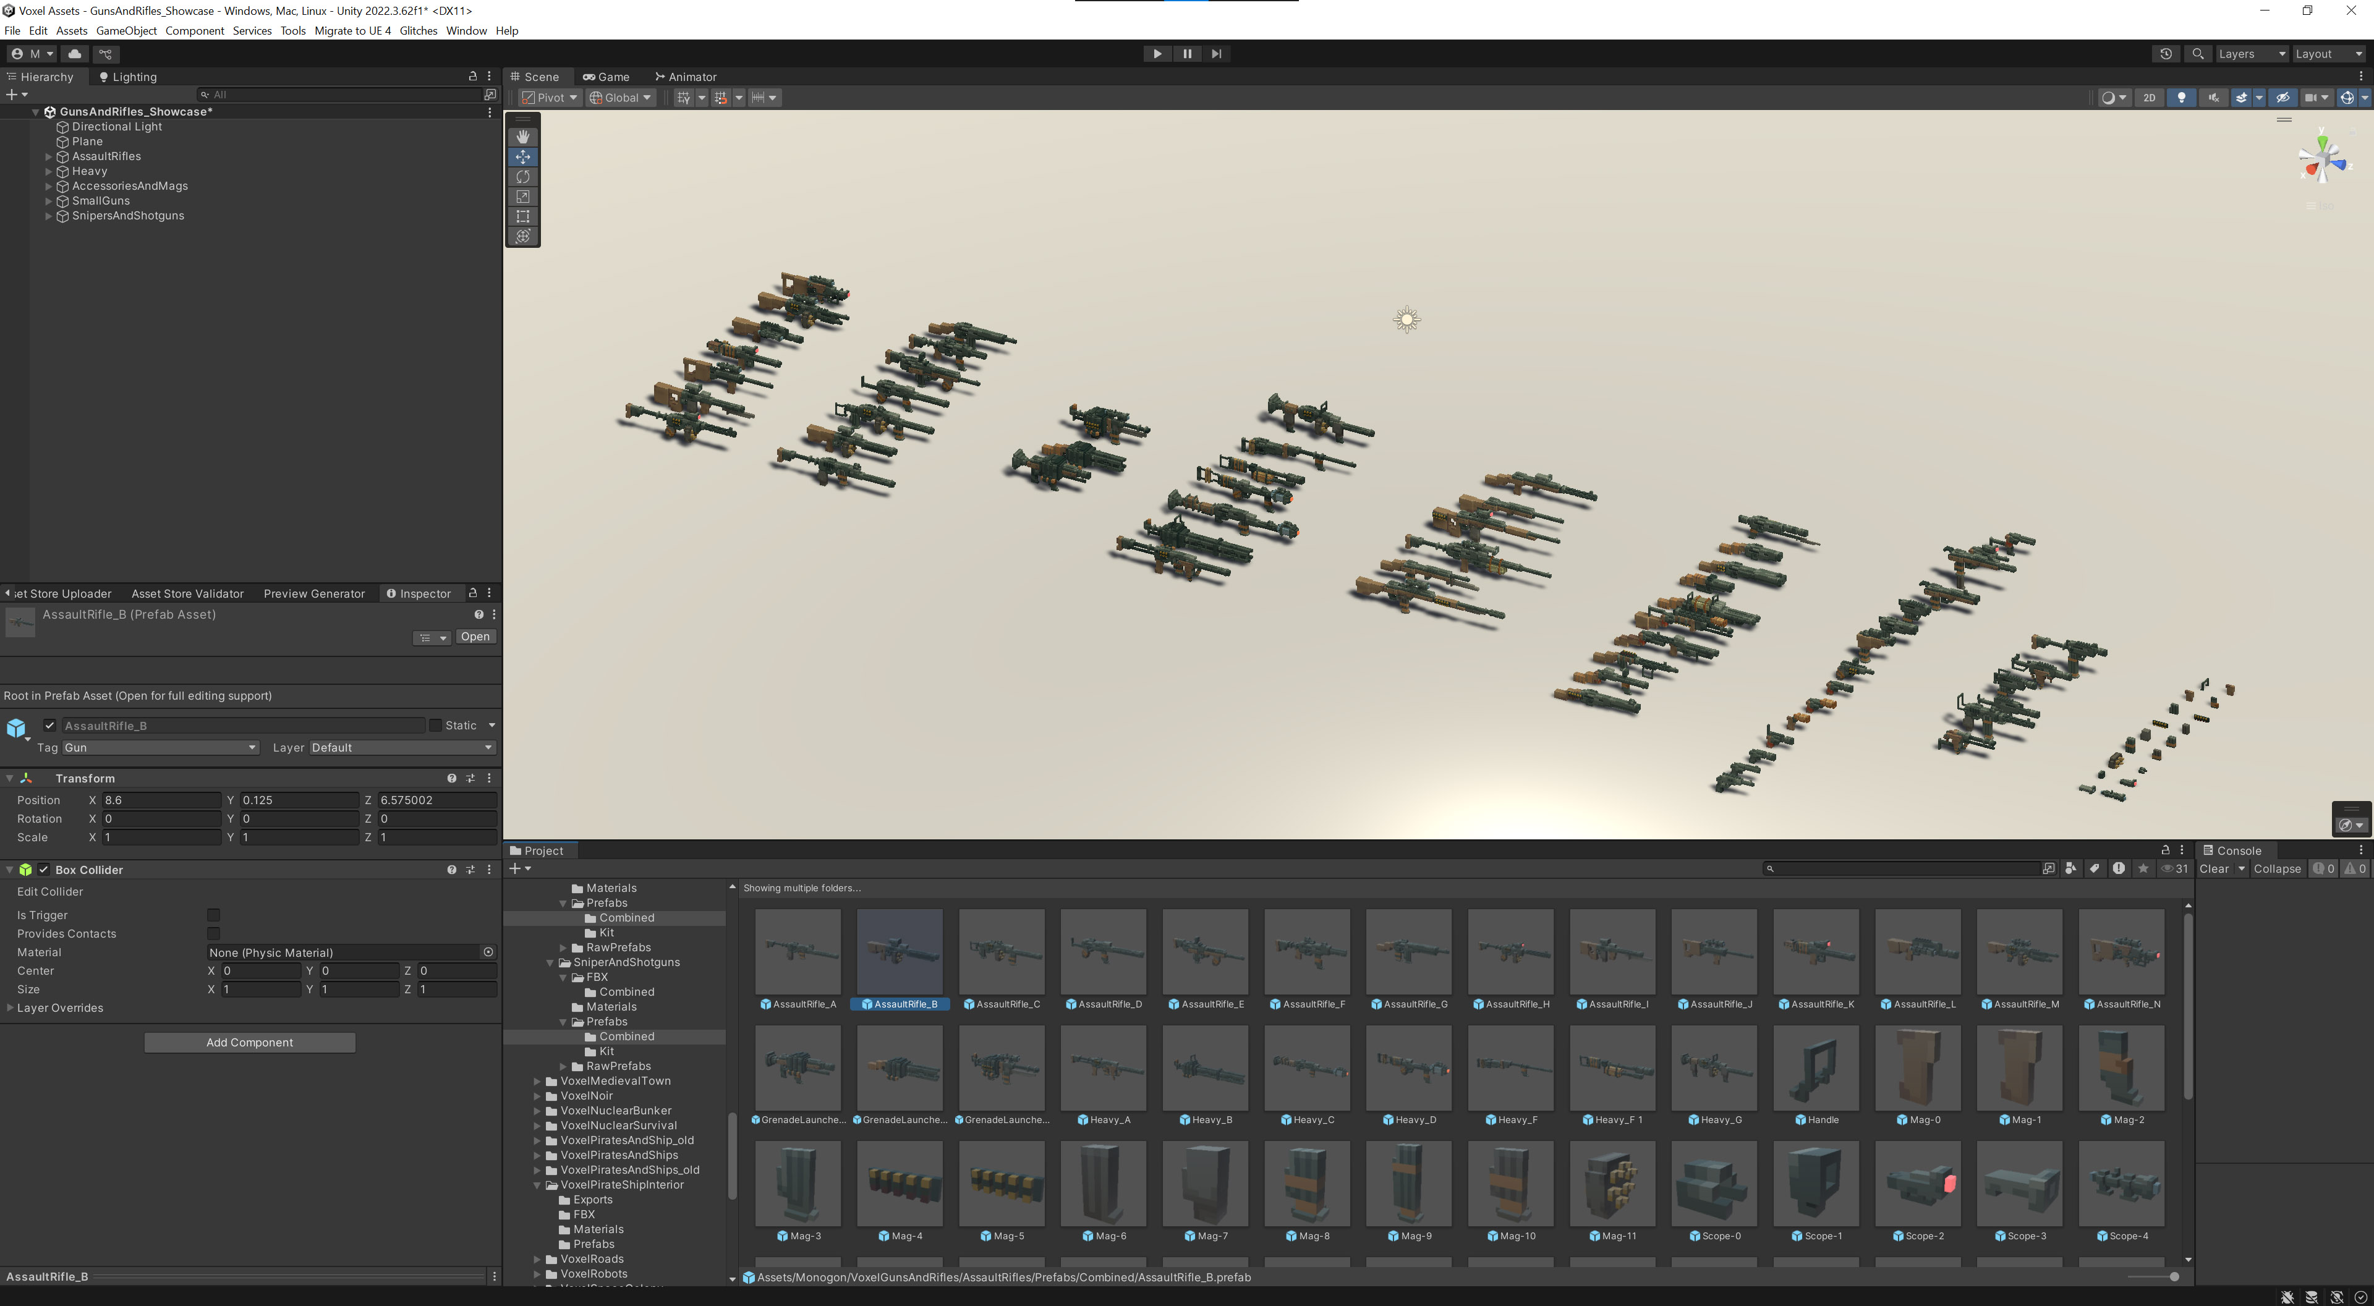
Task: Open version control icon in toolbar
Action: (x=106, y=53)
